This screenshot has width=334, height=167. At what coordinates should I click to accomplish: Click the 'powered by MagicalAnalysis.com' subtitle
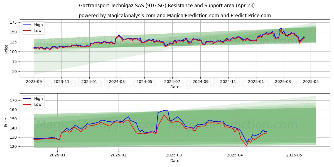[175, 16]
